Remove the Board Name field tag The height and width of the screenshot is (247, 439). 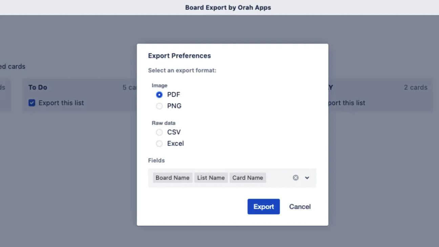pyautogui.click(x=172, y=177)
